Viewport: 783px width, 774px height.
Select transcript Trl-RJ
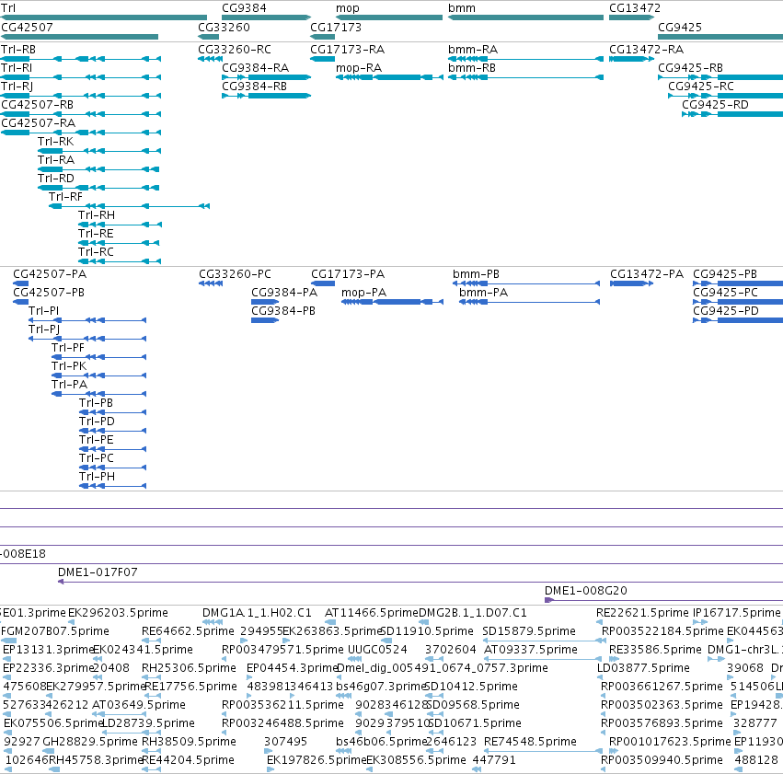tap(80, 96)
